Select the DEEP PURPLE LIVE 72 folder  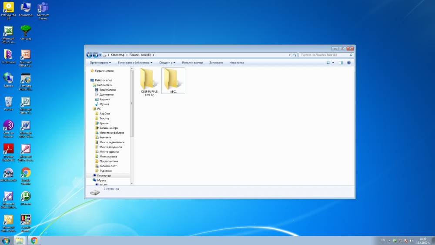point(149,82)
